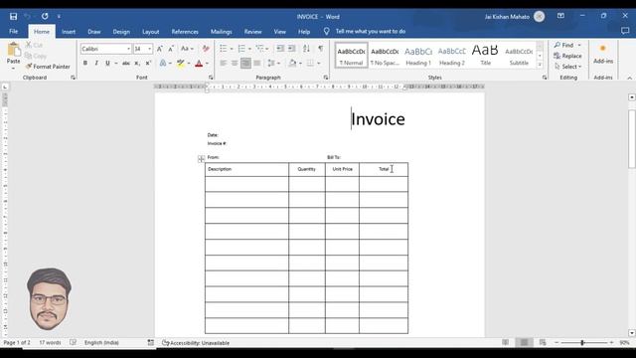Save the document using the floppy disk icon
Viewport: 636px width, 358px height.
click(x=13, y=16)
